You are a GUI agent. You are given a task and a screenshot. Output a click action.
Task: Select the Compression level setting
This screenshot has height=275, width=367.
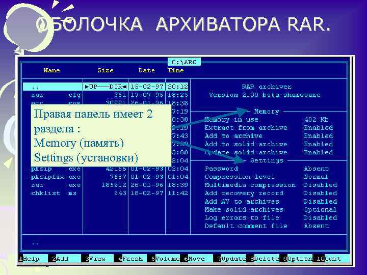[240, 177]
